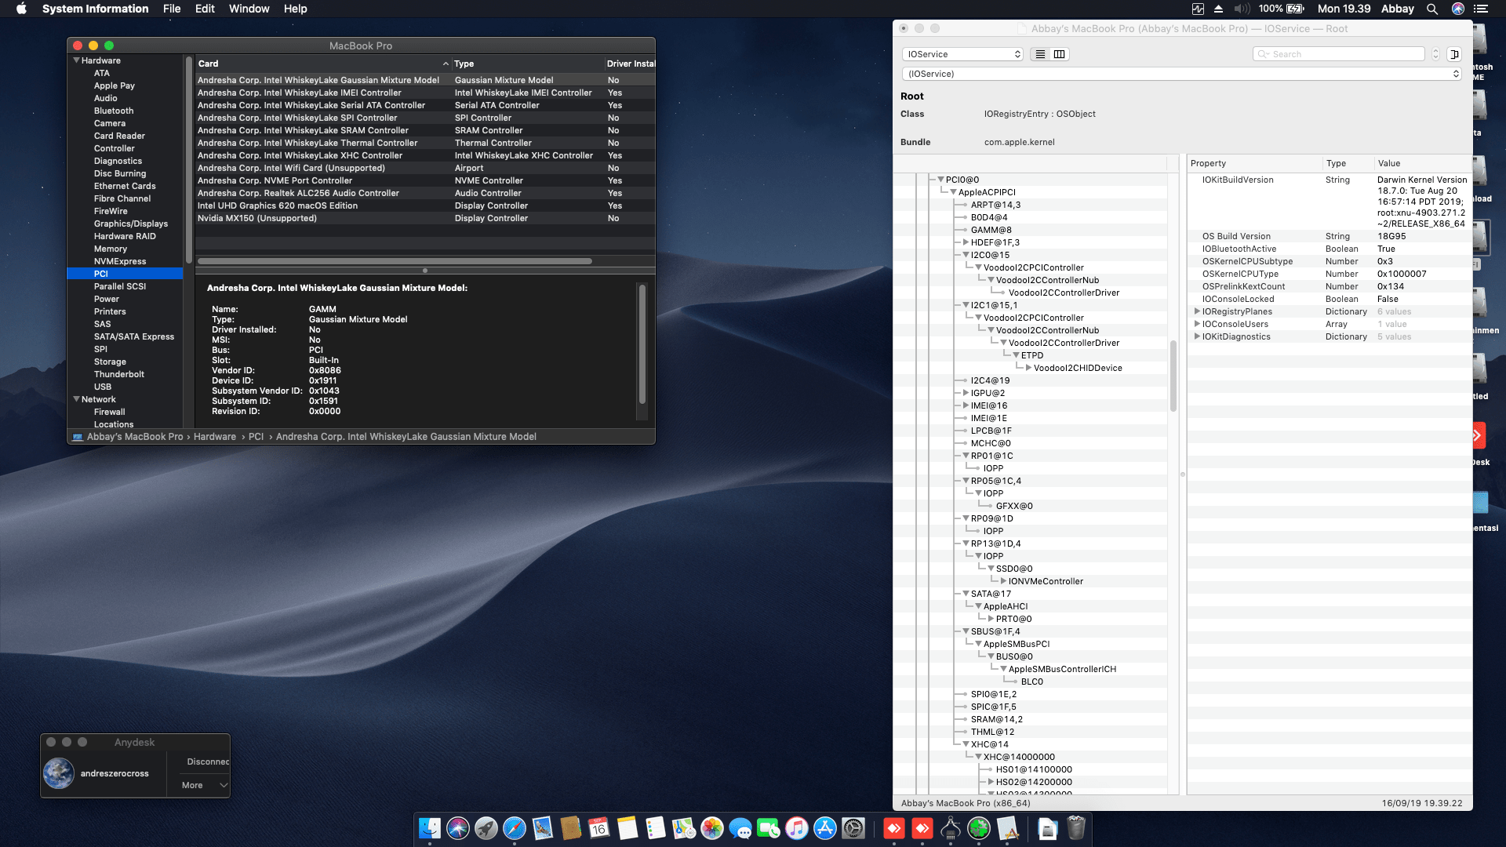1506x847 pixels.
Task: Collapse the I2C0@15 tree node
Action: click(966, 255)
